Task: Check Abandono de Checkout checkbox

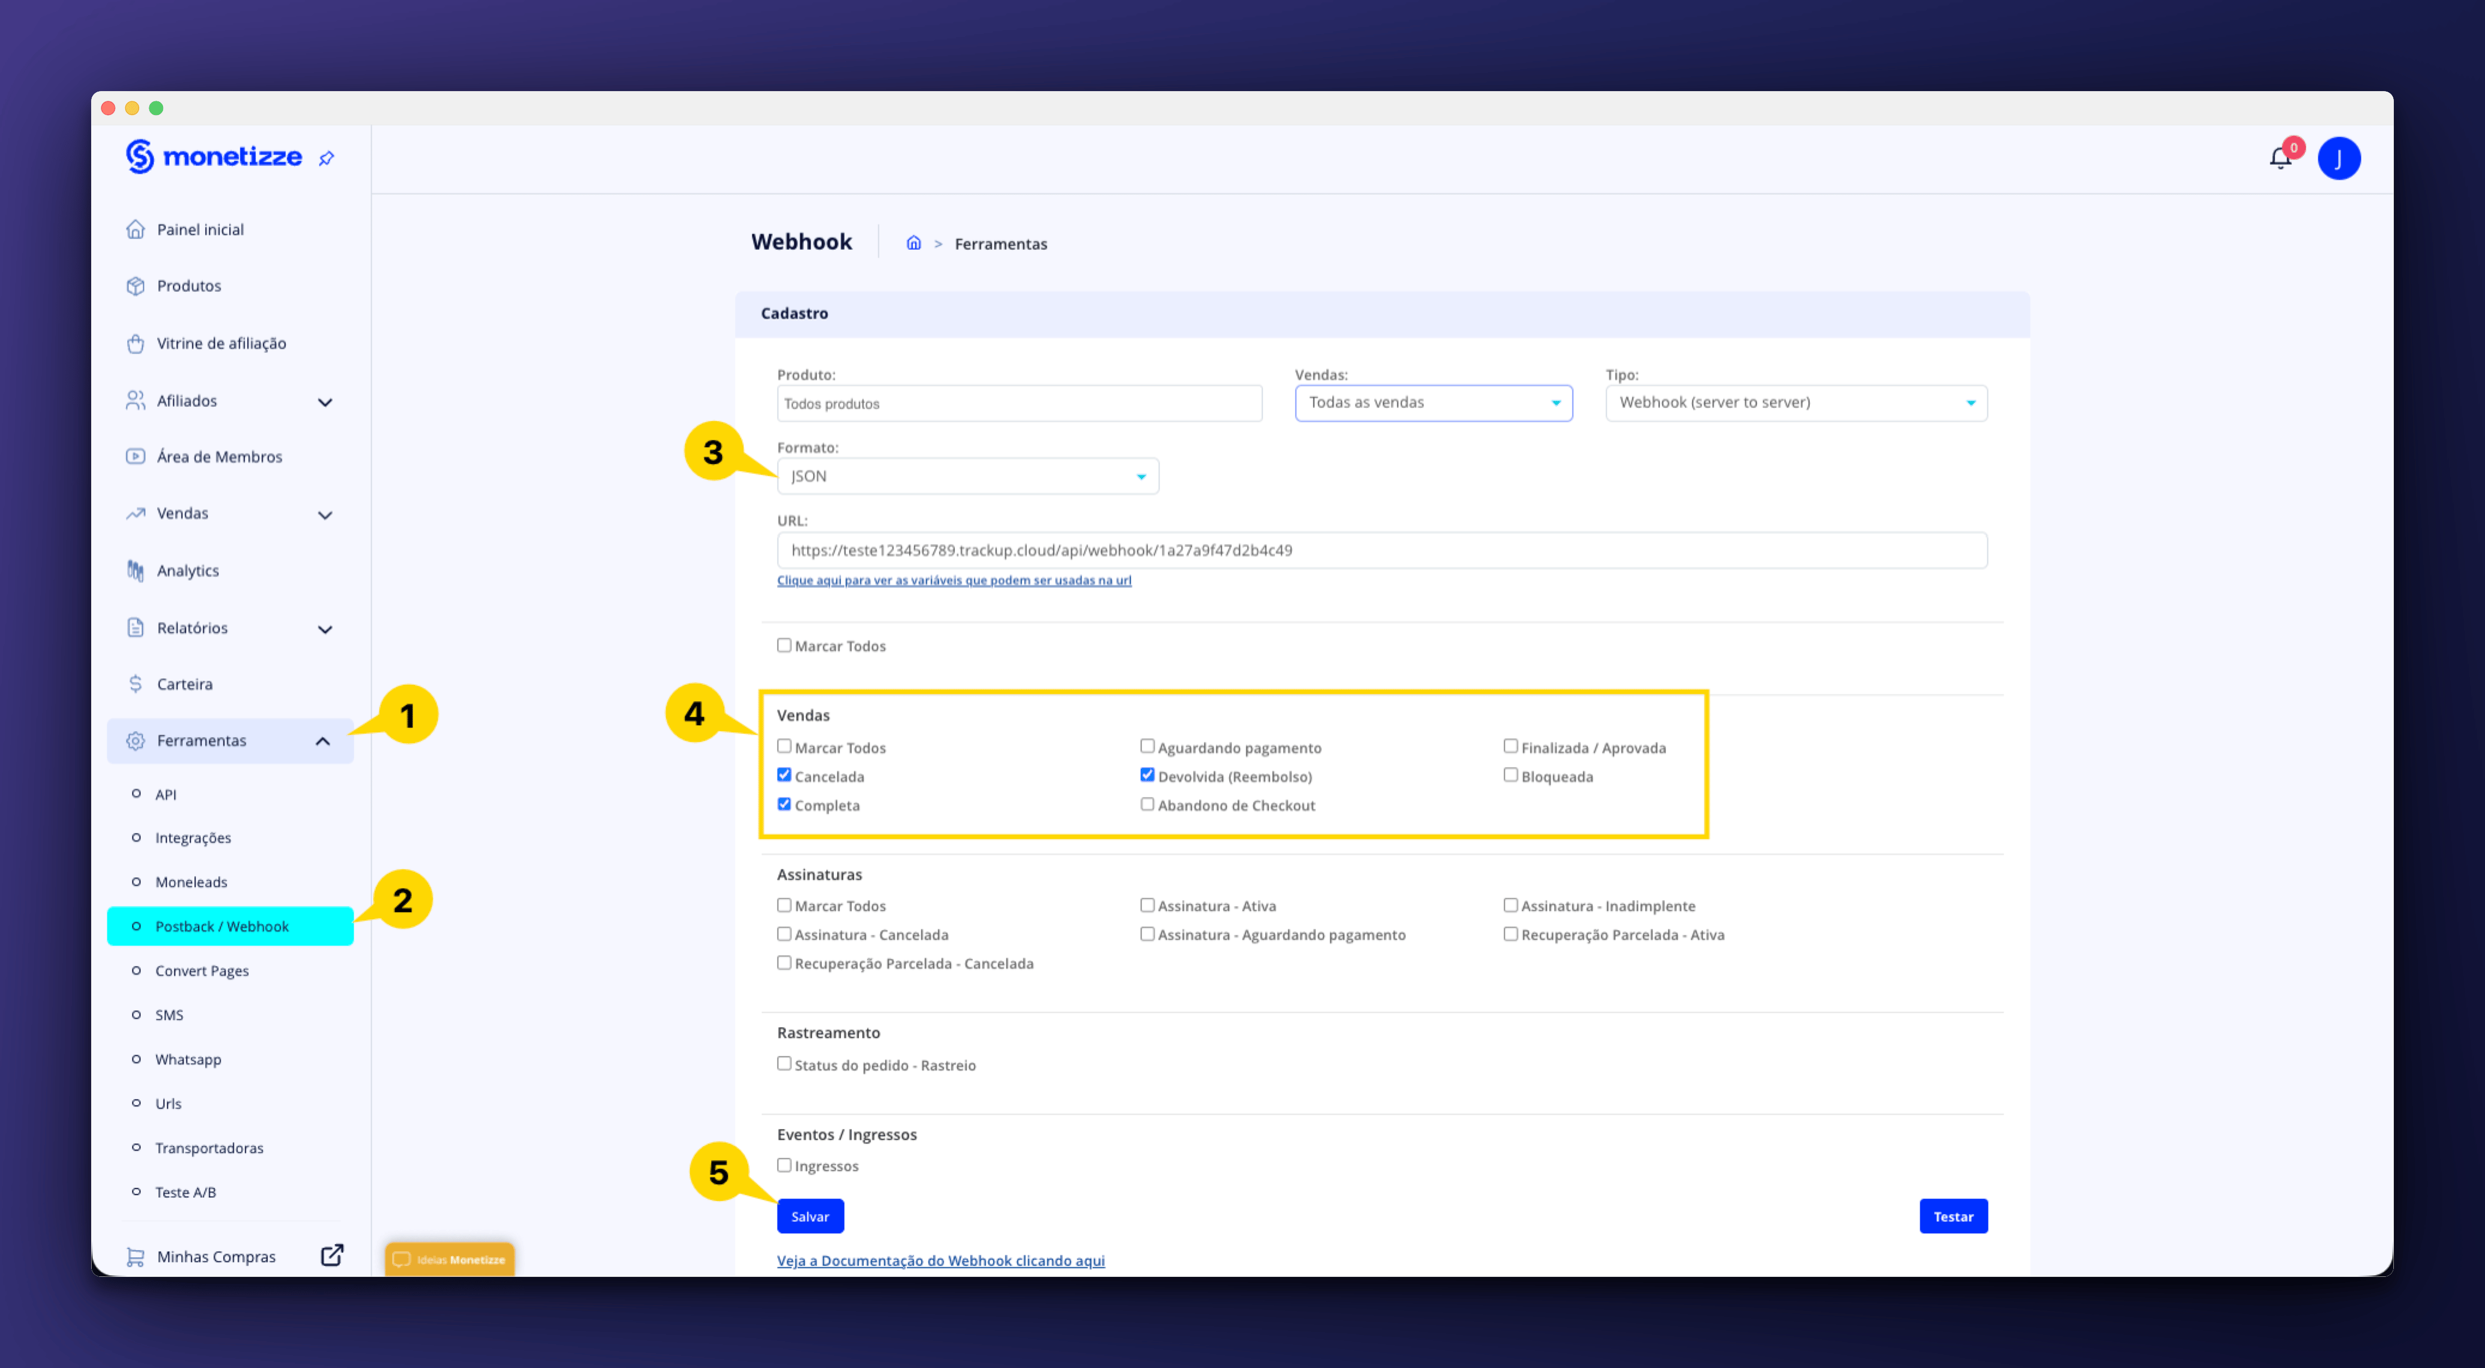Action: pyautogui.click(x=1147, y=804)
